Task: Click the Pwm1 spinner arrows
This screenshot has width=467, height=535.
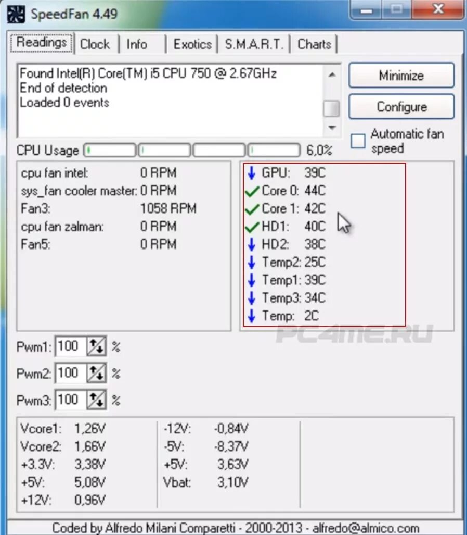Action: click(96, 346)
